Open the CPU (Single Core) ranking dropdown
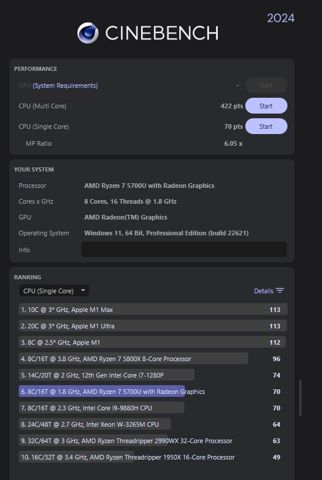 [x=54, y=290]
